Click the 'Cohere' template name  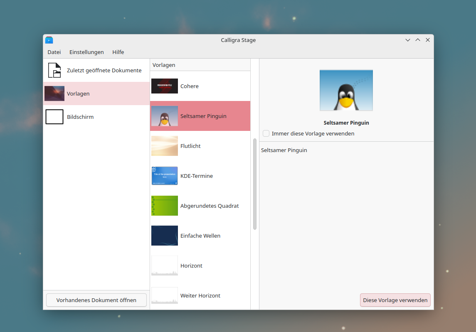pos(190,86)
